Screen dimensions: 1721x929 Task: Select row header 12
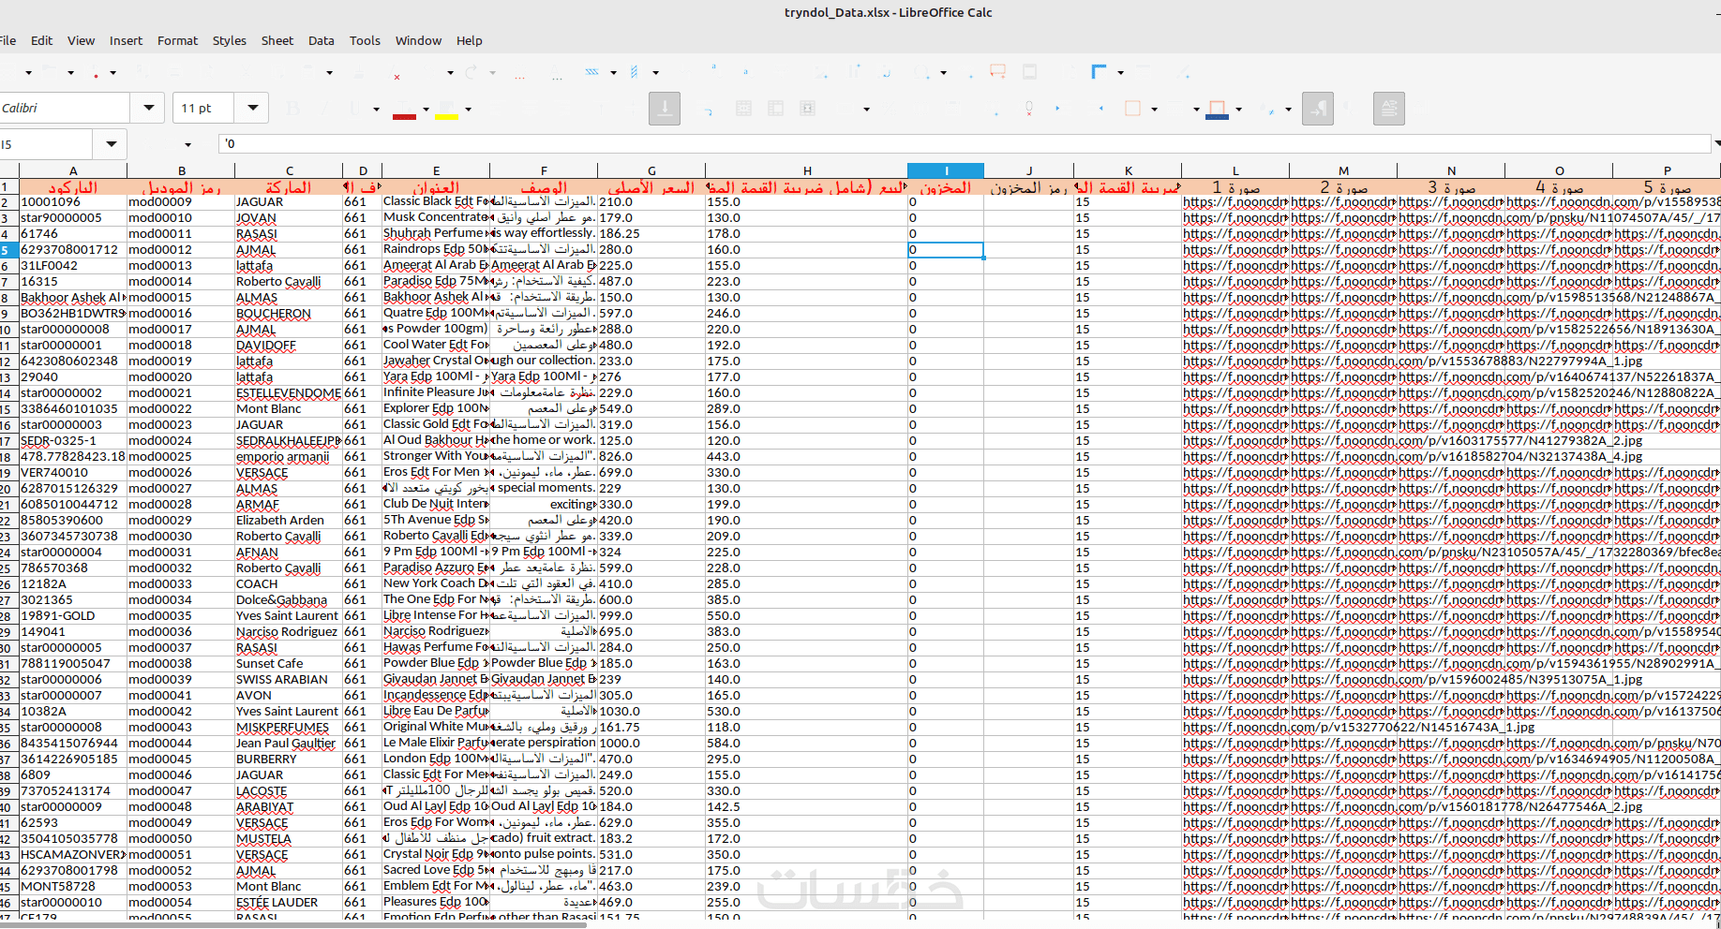pyautogui.click(x=7, y=361)
